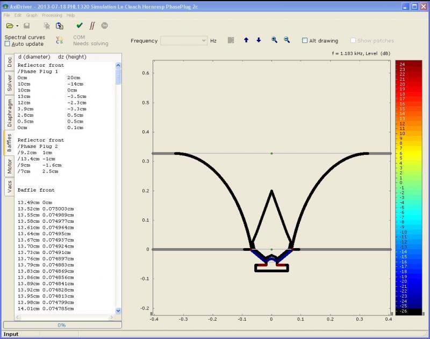Click the 'd (diameter)' column header
The width and height of the screenshot is (430, 339).
point(34,56)
